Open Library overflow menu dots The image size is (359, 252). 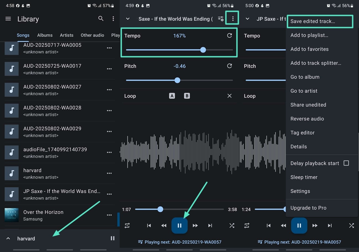tap(113, 18)
